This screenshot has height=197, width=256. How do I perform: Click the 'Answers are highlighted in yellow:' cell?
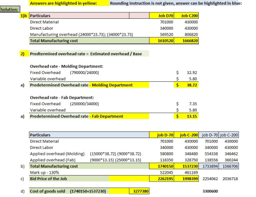point(69,3)
